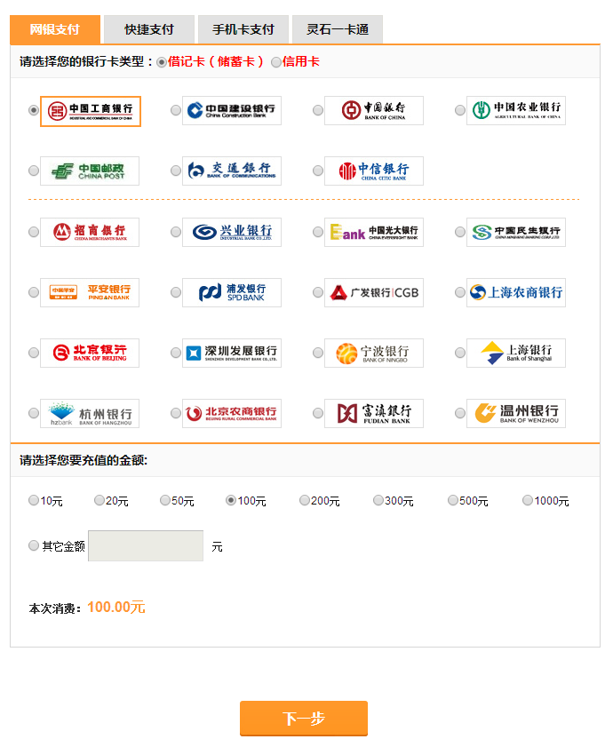The width and height of the screenshot is (613, 755).
Task: Switch to the 快捷支付 tab
Action: (x=149, y=29)
